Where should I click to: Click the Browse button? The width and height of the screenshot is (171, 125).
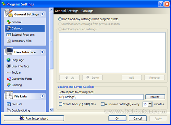[x=155, y=97]
